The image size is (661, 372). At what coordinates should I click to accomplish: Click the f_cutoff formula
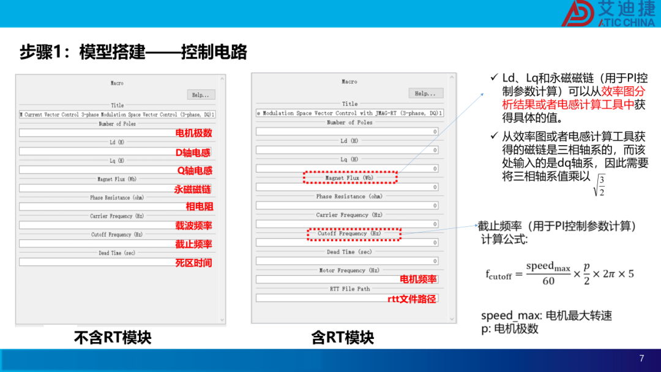tap(559, 273)
